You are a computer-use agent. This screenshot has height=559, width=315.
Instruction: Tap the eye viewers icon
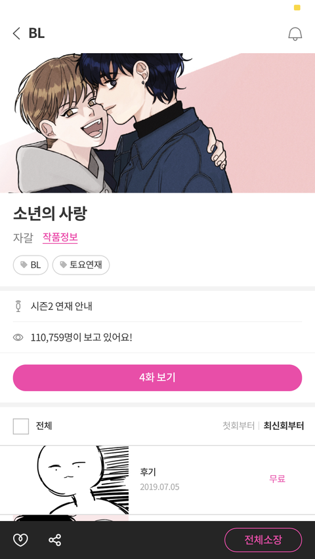tap(18, 337)
